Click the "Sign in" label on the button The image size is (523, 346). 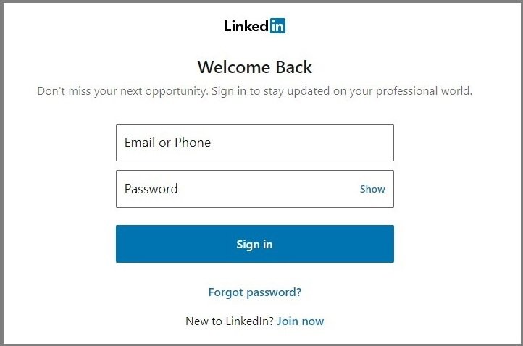[254, 245]
